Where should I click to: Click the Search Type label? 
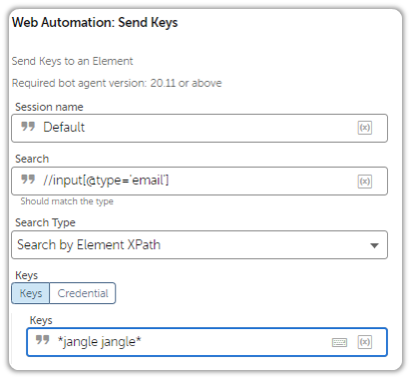point(45,222)
